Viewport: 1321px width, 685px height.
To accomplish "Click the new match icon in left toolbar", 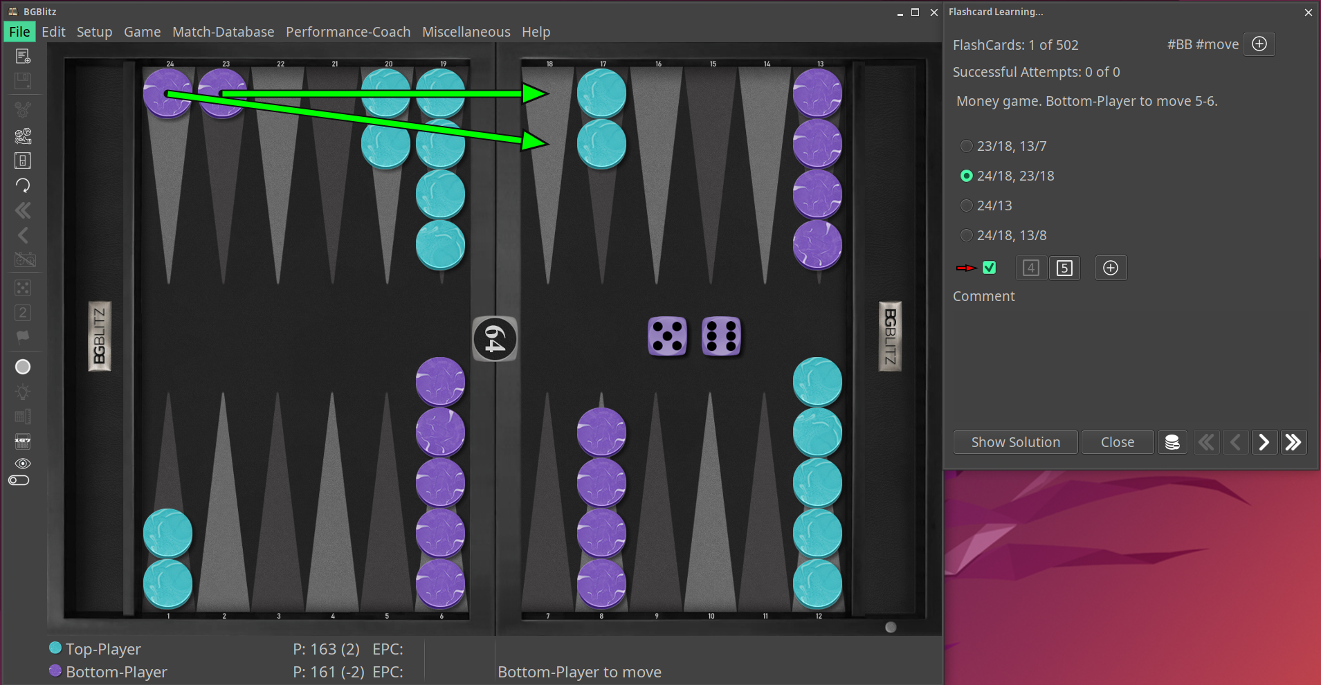I will (x=23, y=56).
